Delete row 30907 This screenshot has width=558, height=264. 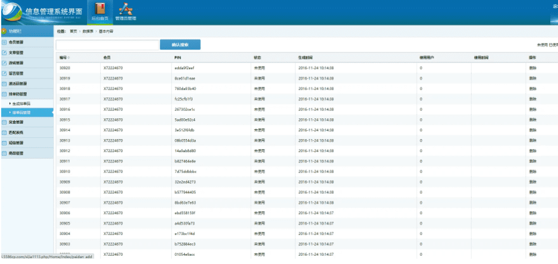(533, 203)
